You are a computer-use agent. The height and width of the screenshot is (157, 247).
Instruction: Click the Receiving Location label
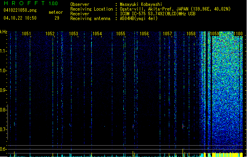click(91, 9)
